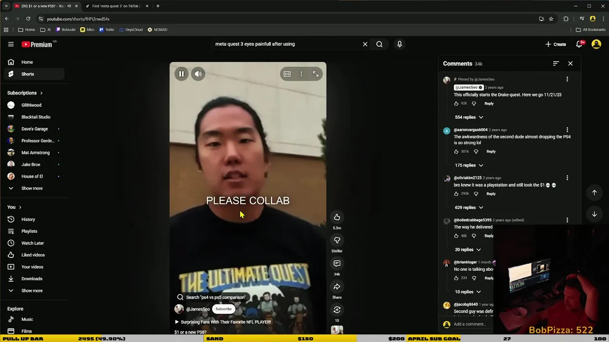Share the Short
The width and height of the screenshot is (609, 342).
[337, 286]
